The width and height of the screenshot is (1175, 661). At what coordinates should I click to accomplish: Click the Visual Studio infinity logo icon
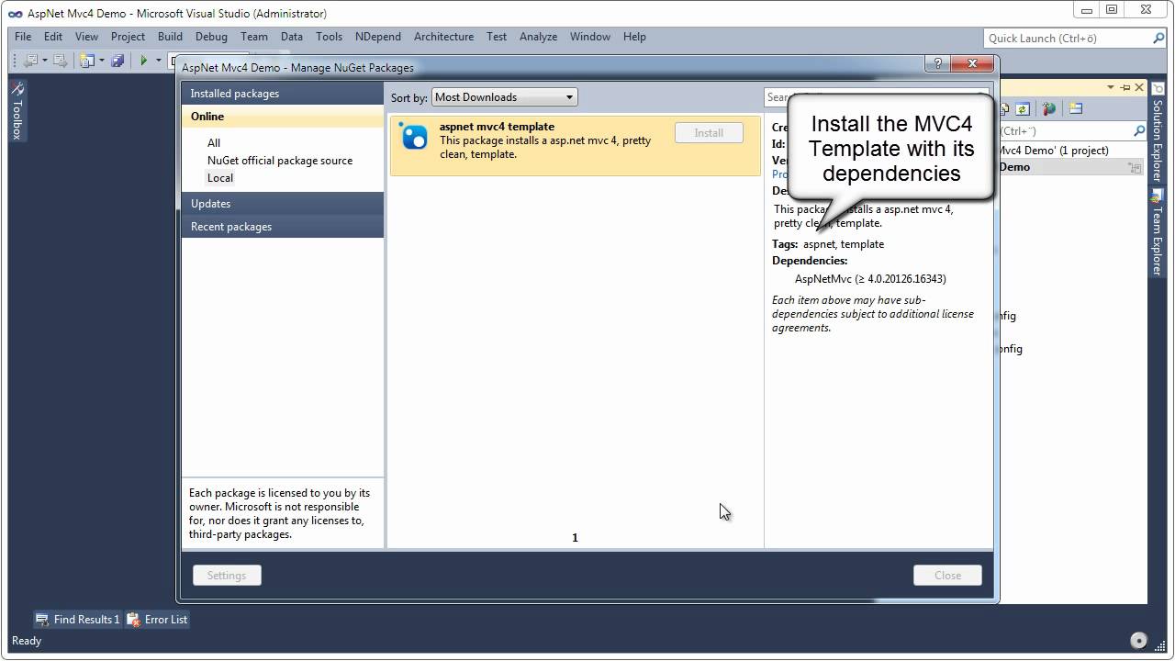pyautogui.click(x=15, y=14)
